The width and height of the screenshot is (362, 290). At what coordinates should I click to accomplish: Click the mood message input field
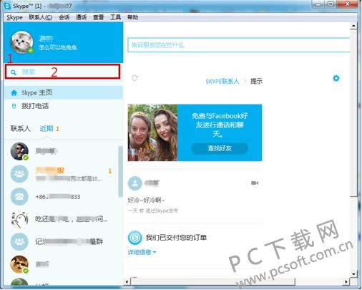(x=238, y=45)
